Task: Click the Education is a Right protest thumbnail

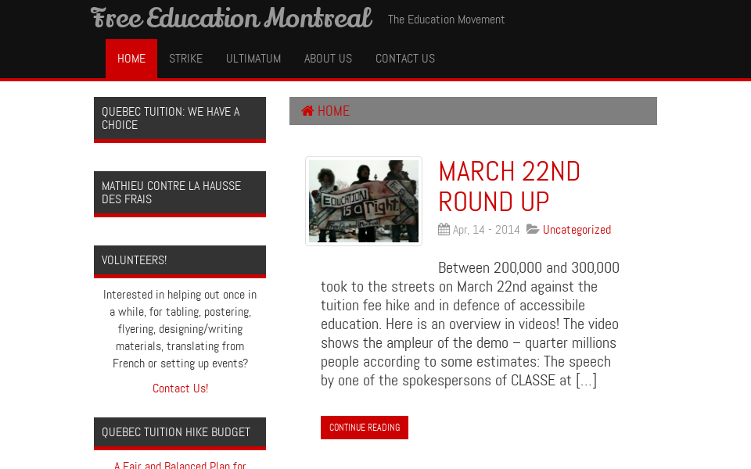Action: [363, 201]
